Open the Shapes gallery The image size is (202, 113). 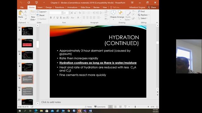(x=113, y=15)
